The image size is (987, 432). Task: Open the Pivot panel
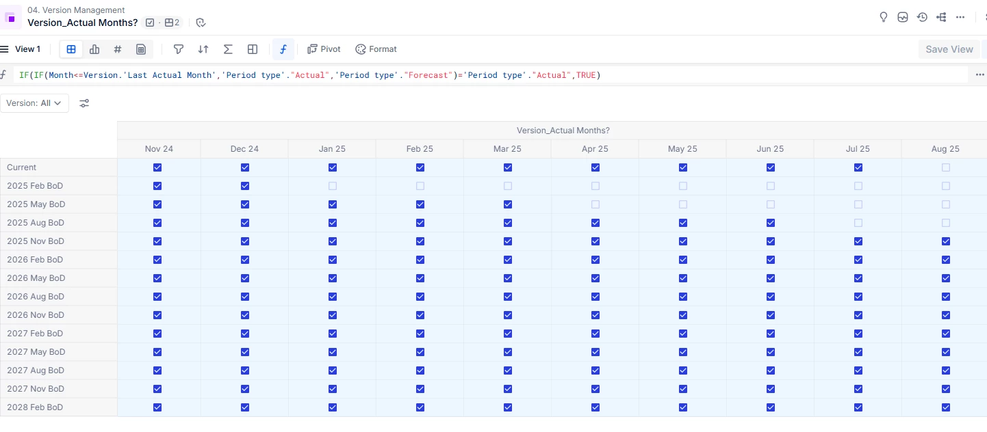click(324, 49)
